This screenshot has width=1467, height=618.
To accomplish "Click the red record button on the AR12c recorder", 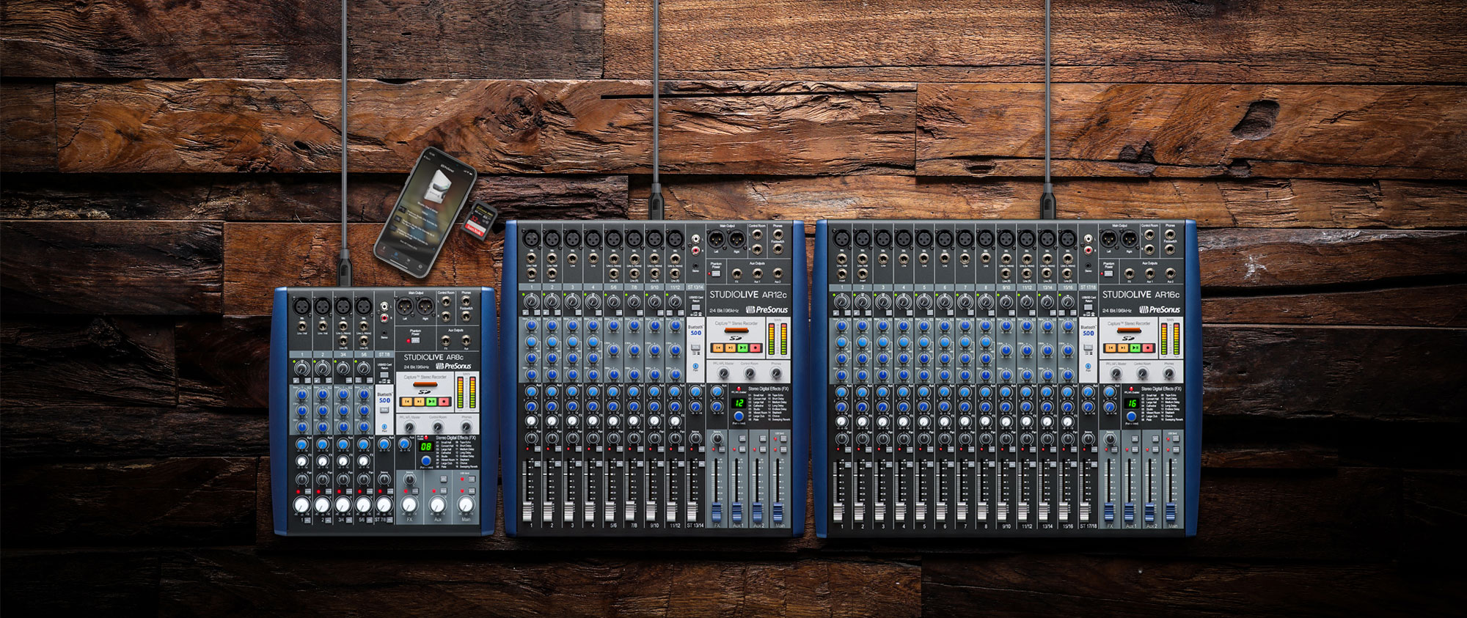I will 756,347.
